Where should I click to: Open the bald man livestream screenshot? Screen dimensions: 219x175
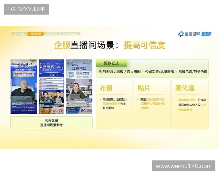(x=24, y=86)
